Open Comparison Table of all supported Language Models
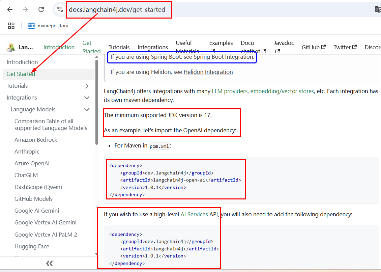 click(x=51, y=125)
